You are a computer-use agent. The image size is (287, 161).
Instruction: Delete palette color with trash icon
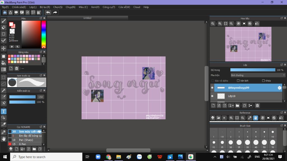(17, 68)
